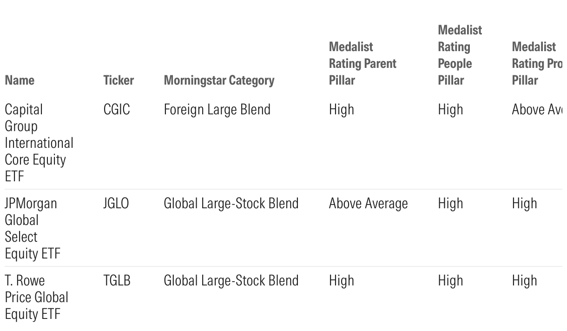This screenshot has width=567, height=331.
Task: Open Capital Group International Core Equity ETF
Action: click(39, 143)
